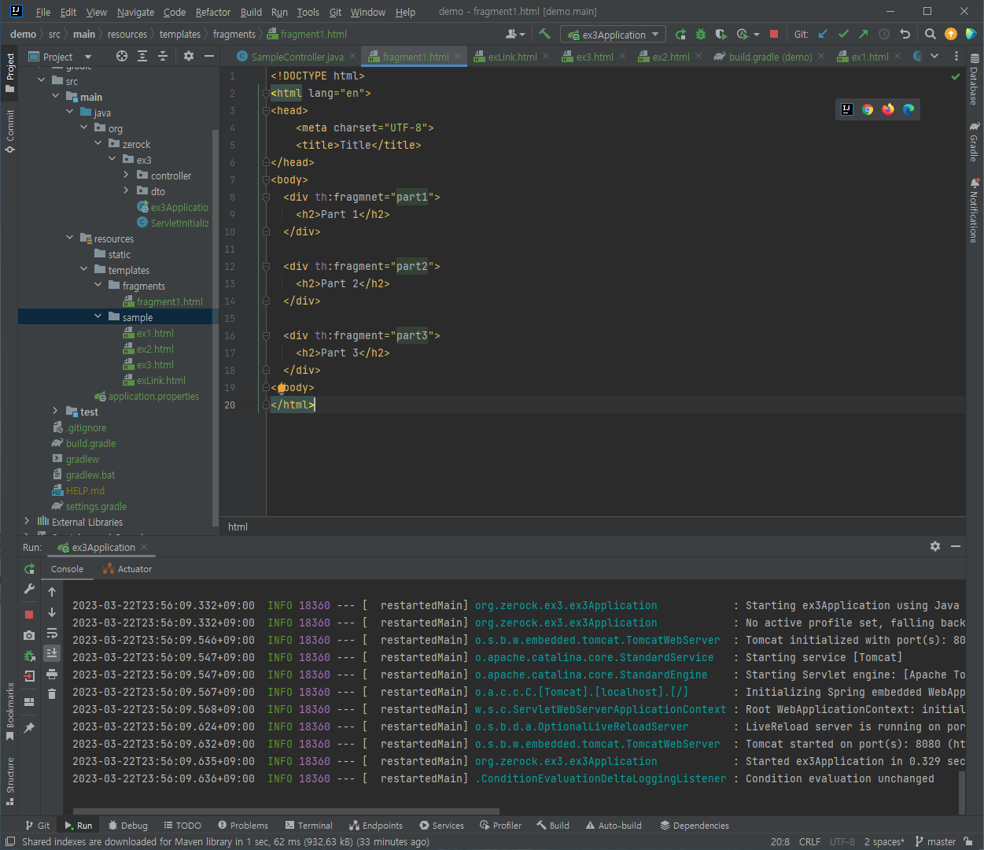Start debugging with the bug icon

[x=701, y=34]
